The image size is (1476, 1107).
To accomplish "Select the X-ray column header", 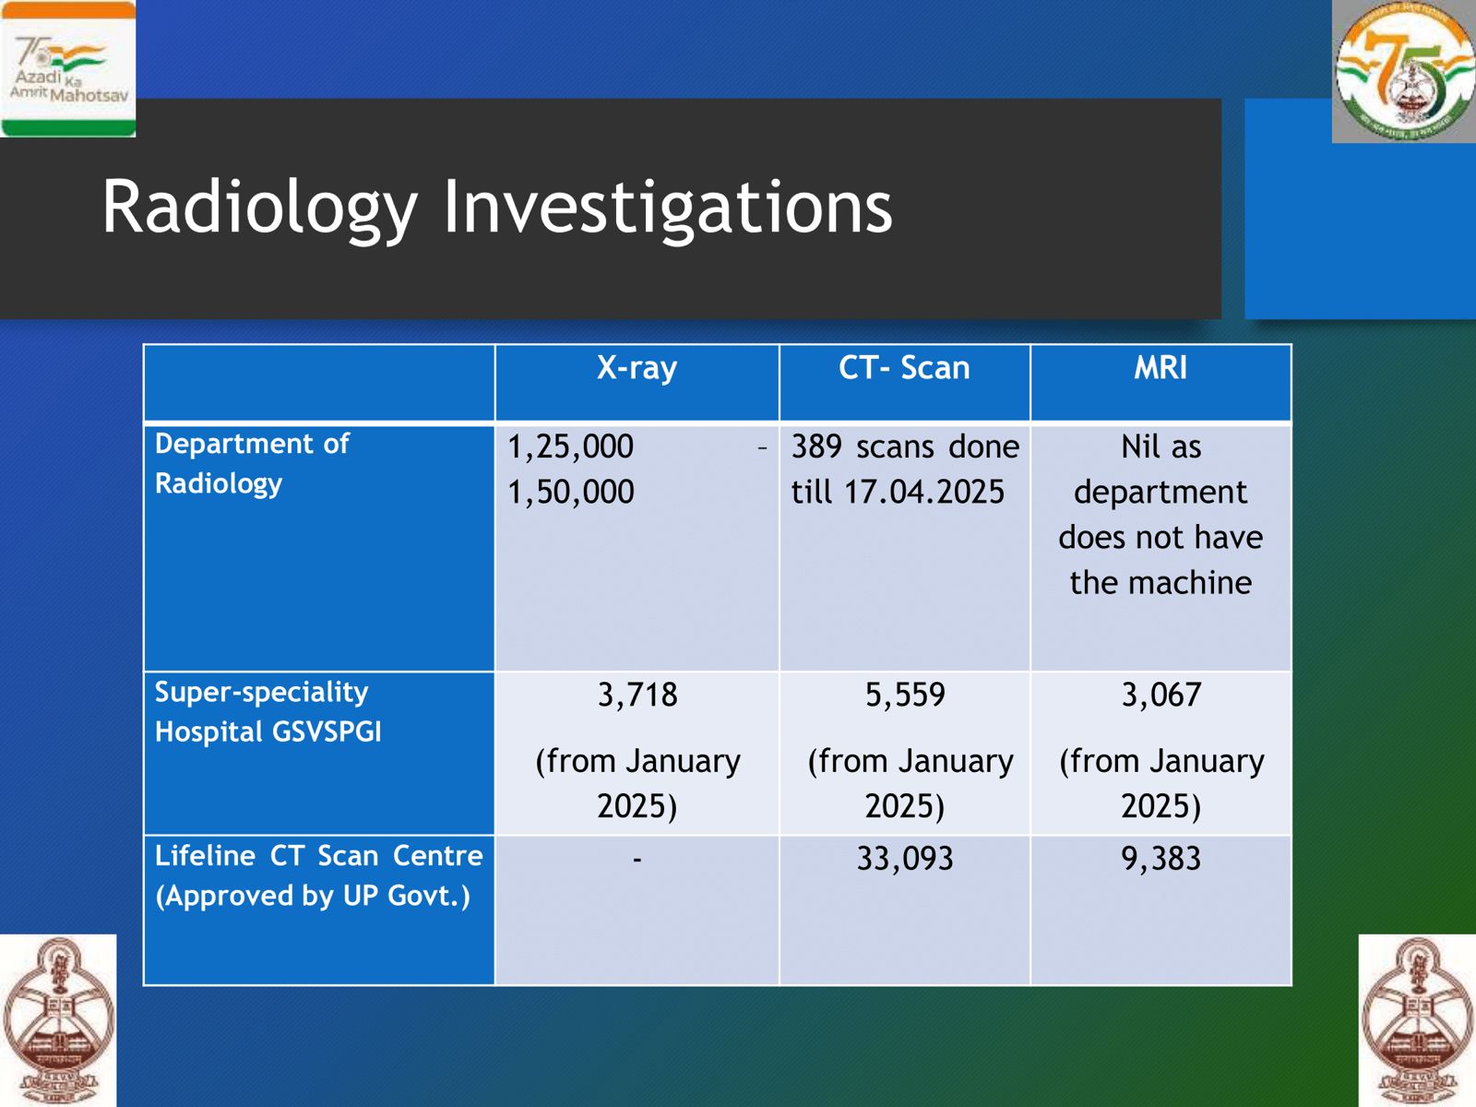I will 637,368.
